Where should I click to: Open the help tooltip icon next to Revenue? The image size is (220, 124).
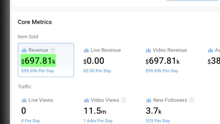(x=53, y=50)
